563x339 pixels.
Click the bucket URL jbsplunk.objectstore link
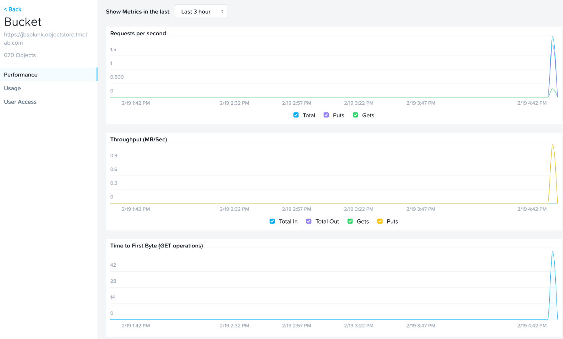click(x=46, y=39)
